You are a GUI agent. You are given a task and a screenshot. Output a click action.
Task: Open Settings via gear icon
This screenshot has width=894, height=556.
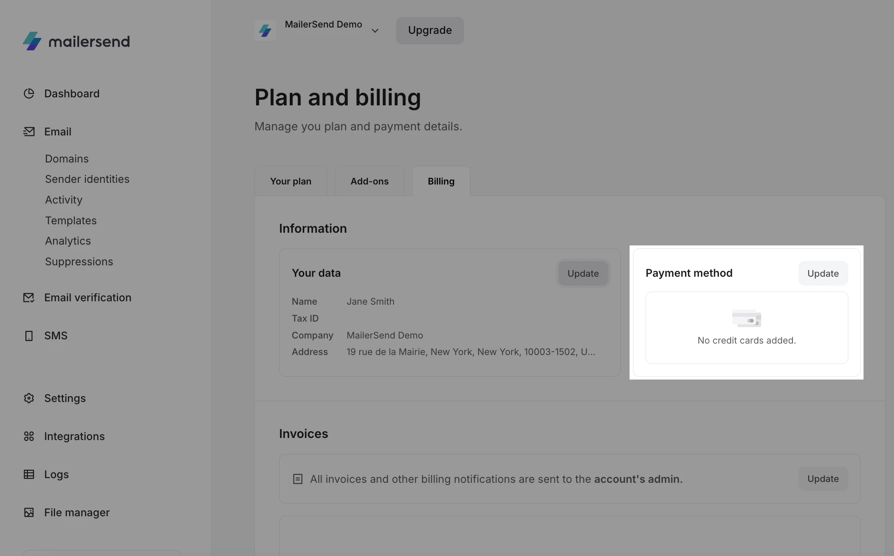click(29, 398)
